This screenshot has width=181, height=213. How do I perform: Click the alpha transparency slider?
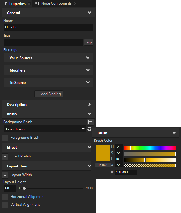coord(150,166)
